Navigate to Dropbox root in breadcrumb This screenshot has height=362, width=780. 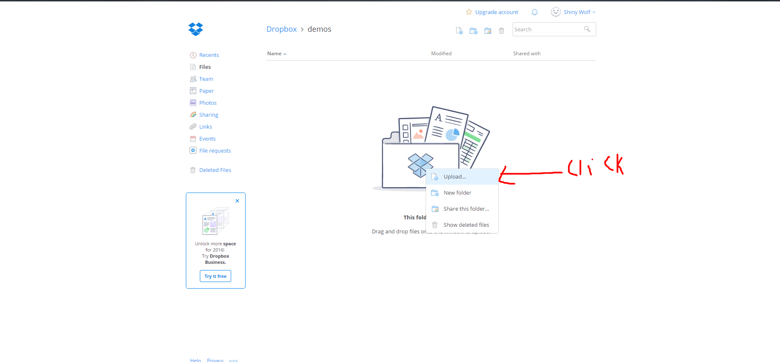[281, 29]
